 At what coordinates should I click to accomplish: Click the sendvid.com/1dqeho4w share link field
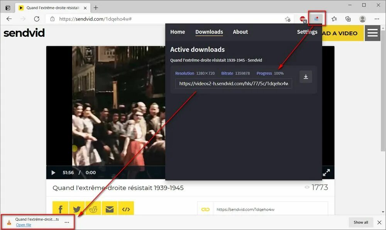270,209
